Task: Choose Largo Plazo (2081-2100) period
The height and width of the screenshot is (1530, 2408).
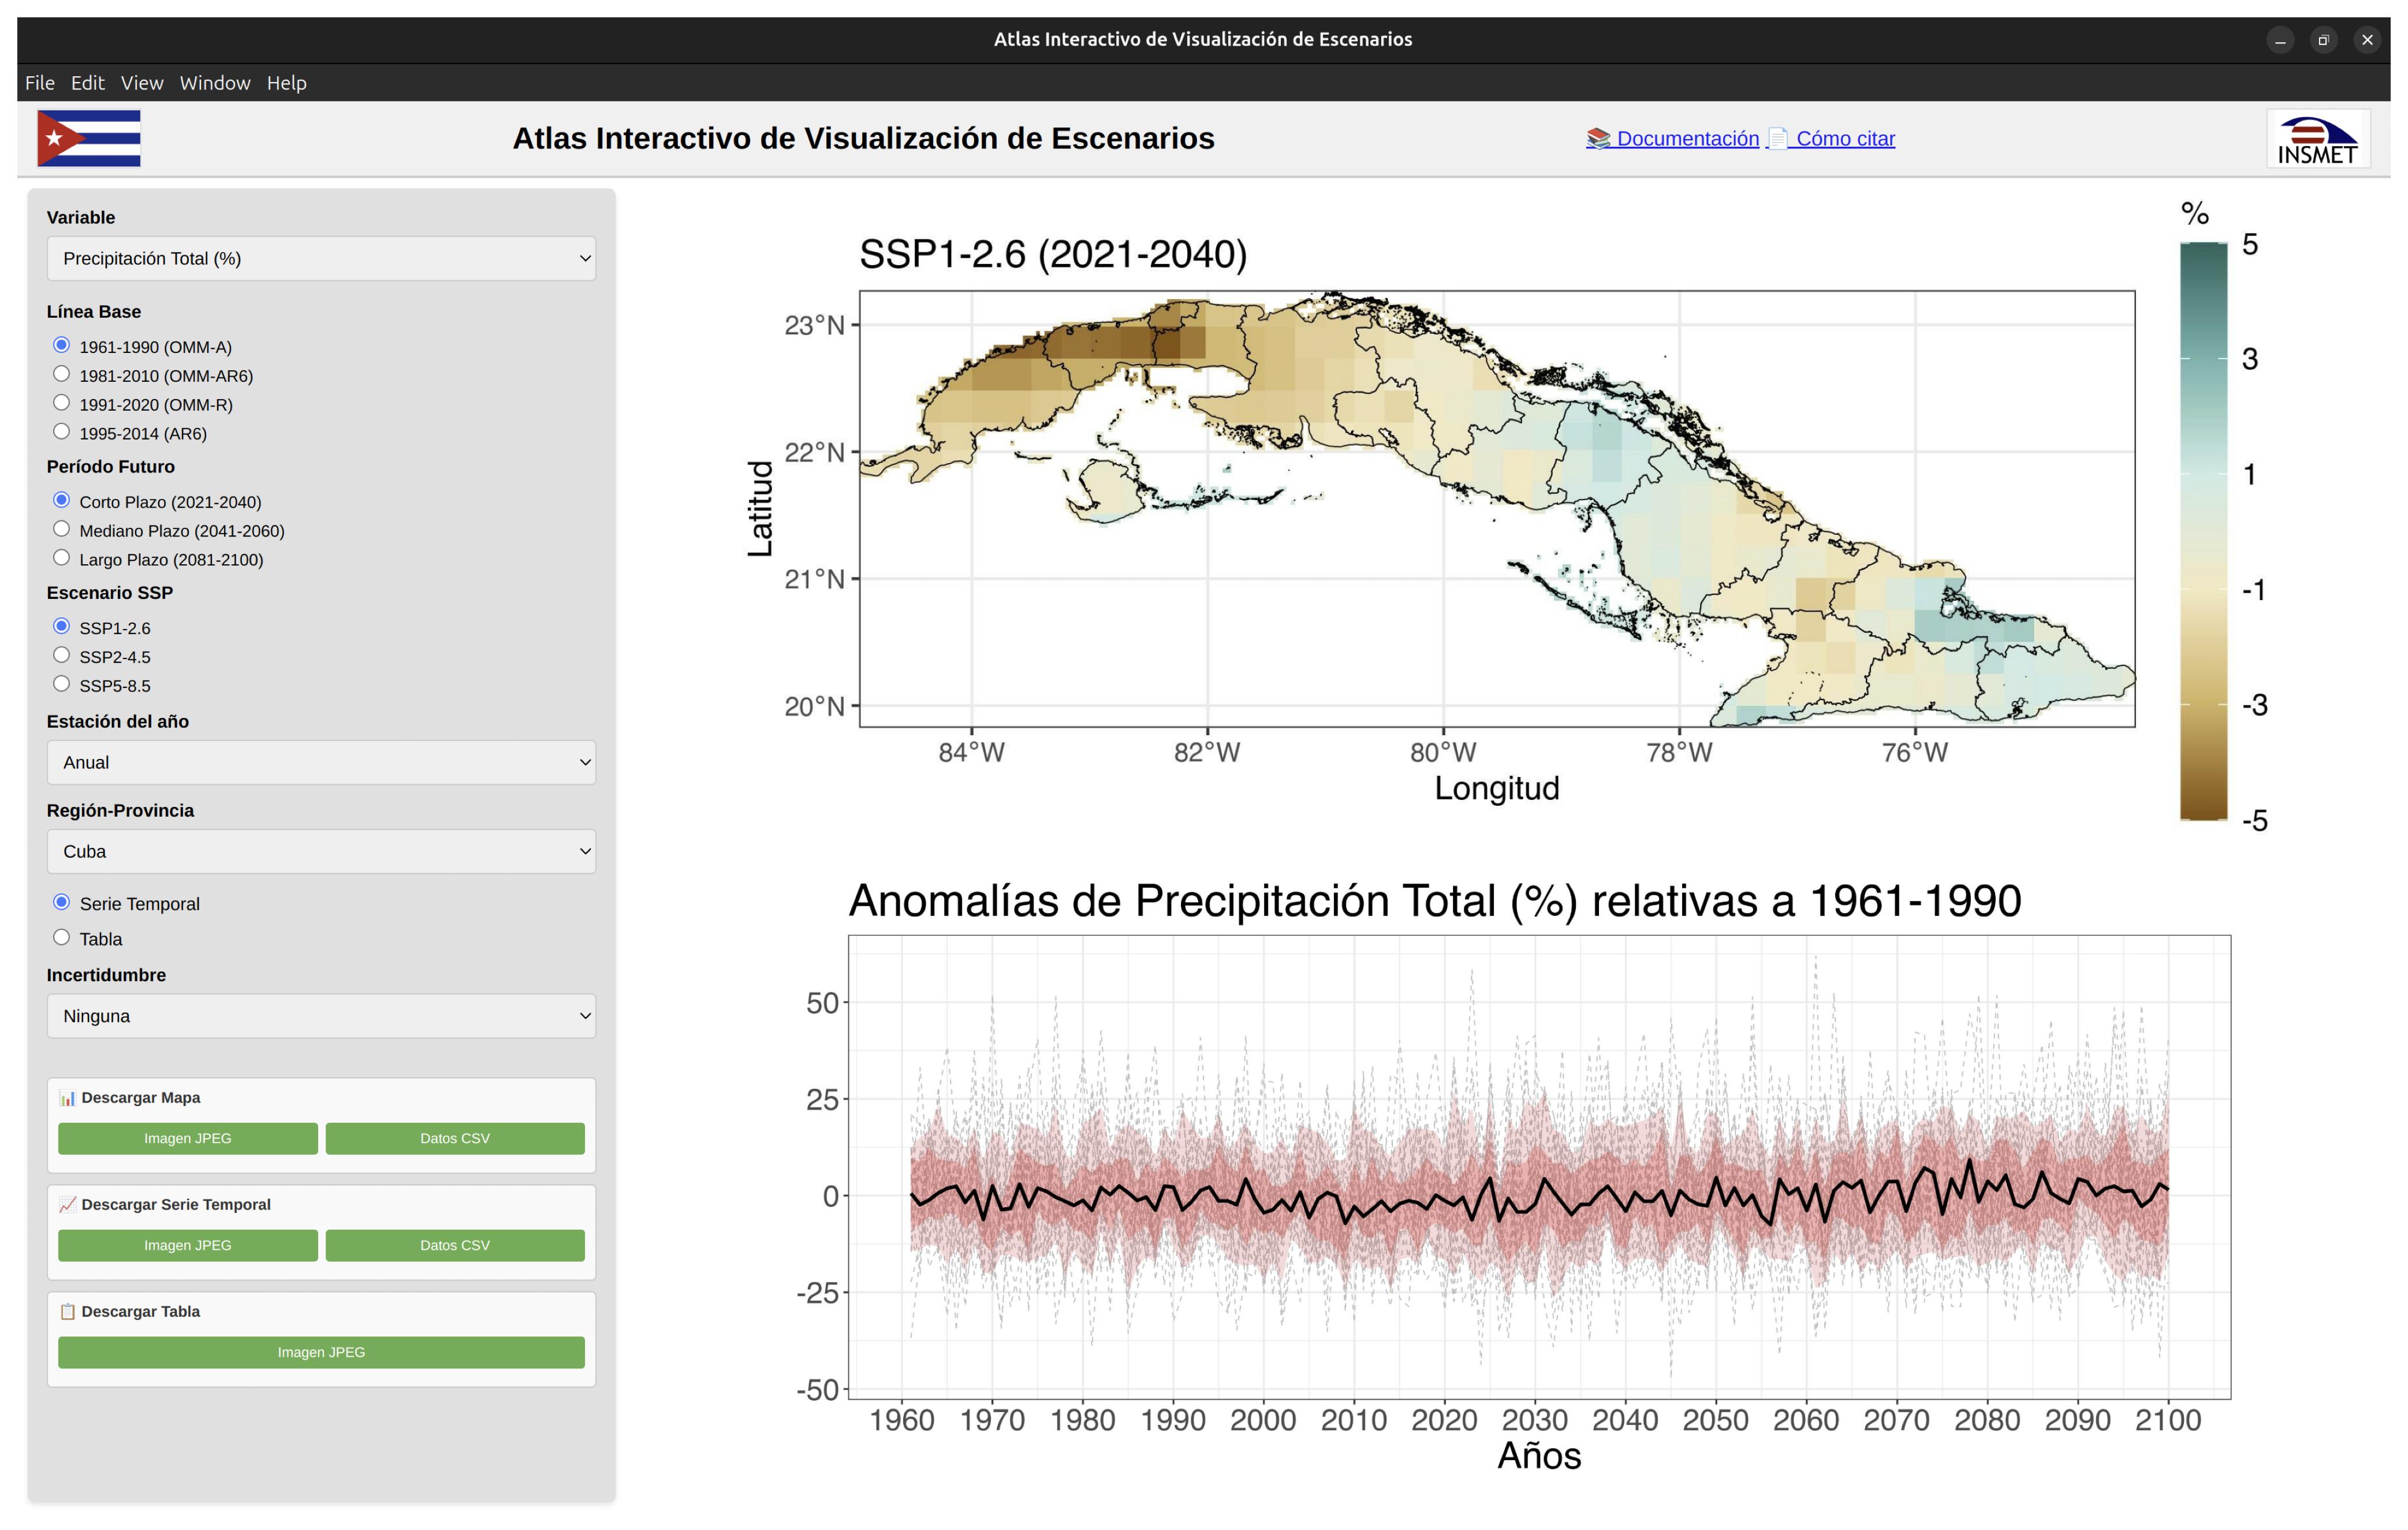Action: [x=62, y=558]
